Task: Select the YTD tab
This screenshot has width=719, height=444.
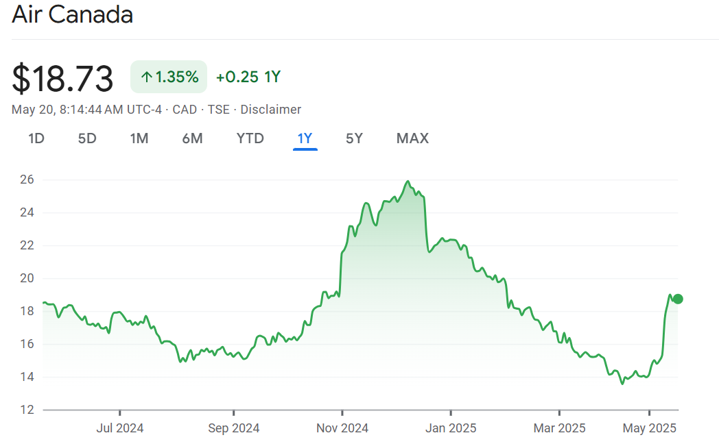Action: coord(250,138)
